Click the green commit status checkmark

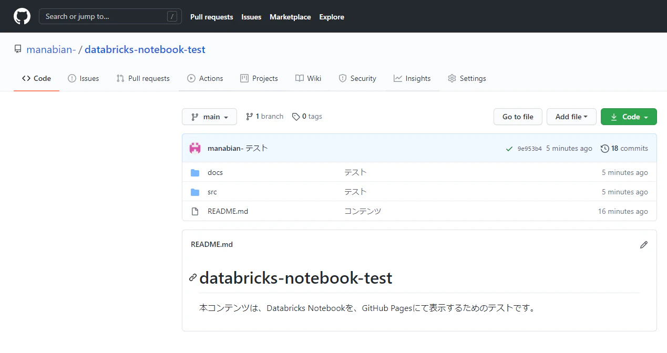click(x=509, y=149)
